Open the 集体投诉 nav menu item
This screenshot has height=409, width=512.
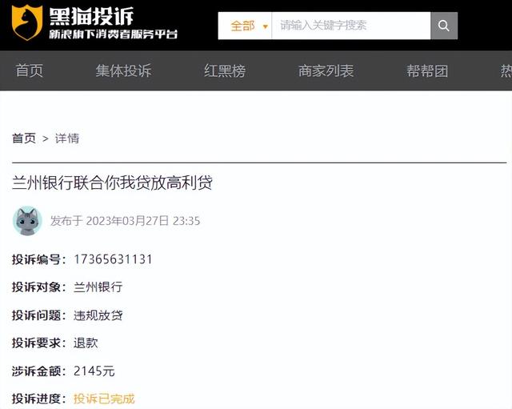[123, 70]
